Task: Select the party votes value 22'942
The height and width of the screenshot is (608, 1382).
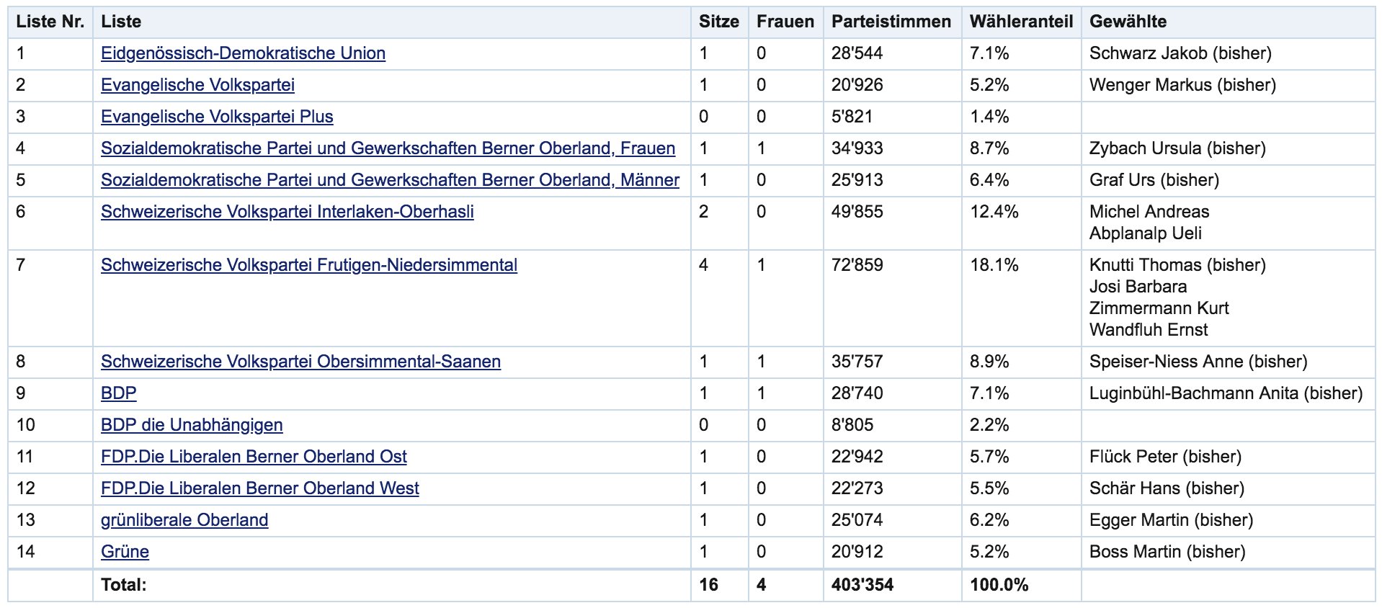Action: pyautogui.click(x=857, y=457)
